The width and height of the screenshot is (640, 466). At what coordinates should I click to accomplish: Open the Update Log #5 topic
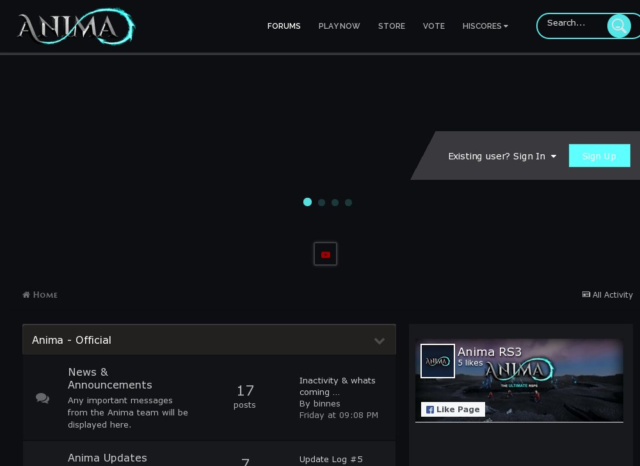331,459
